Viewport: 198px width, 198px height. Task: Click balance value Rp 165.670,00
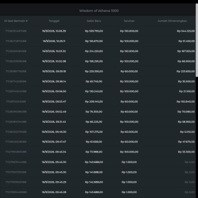click(94, 41)
